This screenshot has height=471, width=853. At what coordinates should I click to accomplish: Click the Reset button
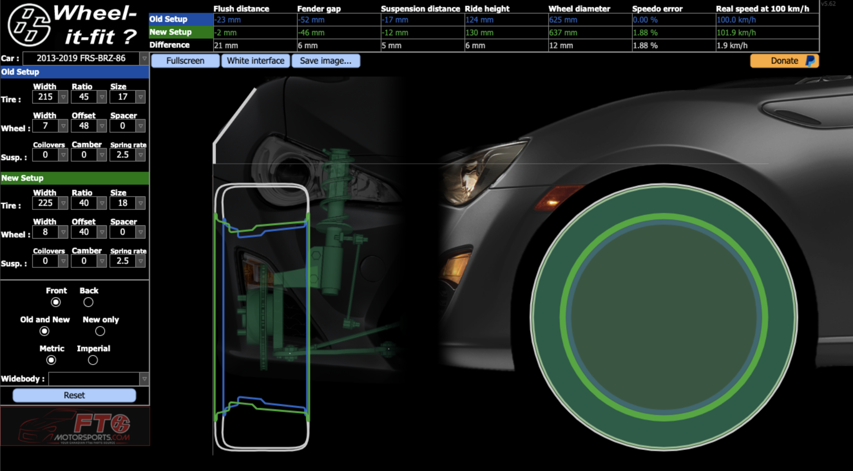pyautogui.click(x=74, y=395)
